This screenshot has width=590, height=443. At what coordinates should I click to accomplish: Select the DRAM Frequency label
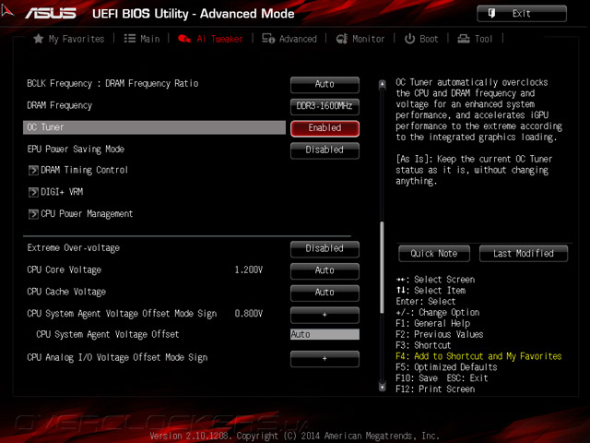click(x=59, y=105)
